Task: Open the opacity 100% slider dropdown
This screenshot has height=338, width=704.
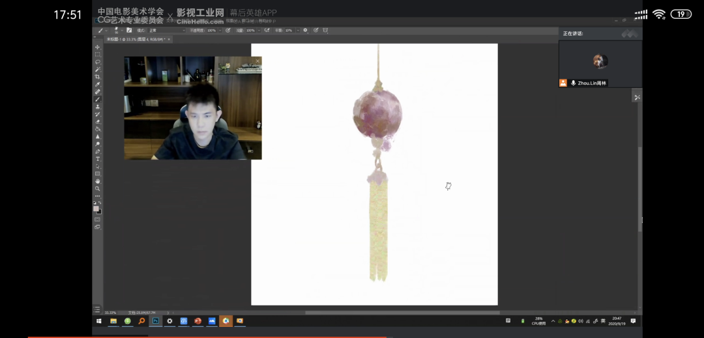Action: tap(220, 30)
